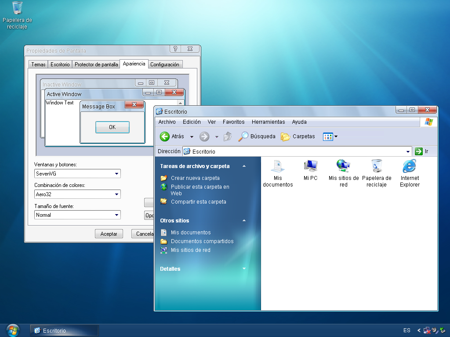Open the Herramientas menu
The height and width of the screenshot is (337, 450).
click(268, 122)
